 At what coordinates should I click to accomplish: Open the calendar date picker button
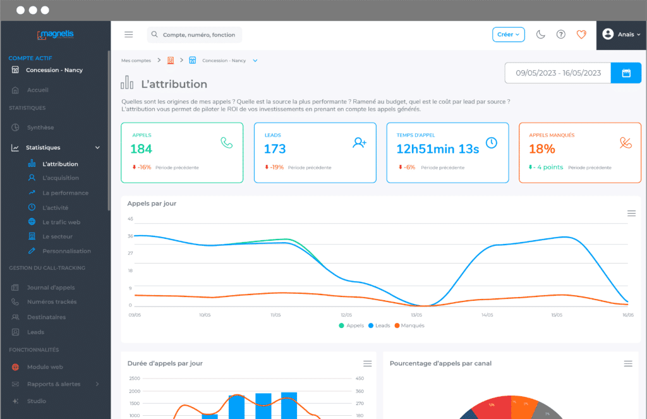pos(626,73)
